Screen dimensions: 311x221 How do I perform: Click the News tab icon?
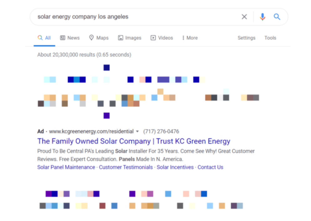tap(63, 38)
